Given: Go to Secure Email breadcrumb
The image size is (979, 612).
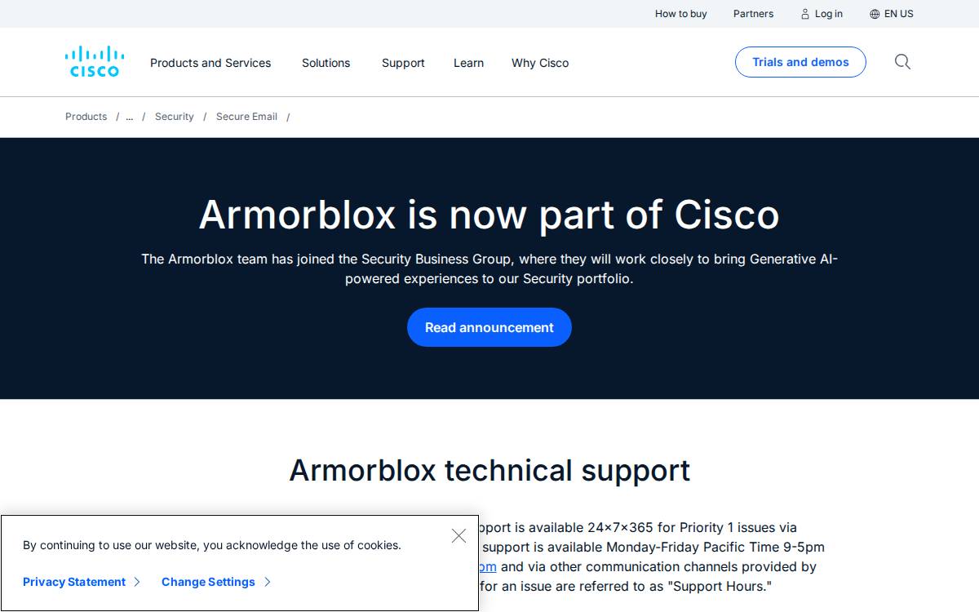Looking at the screenshot, I should point(246,117).
